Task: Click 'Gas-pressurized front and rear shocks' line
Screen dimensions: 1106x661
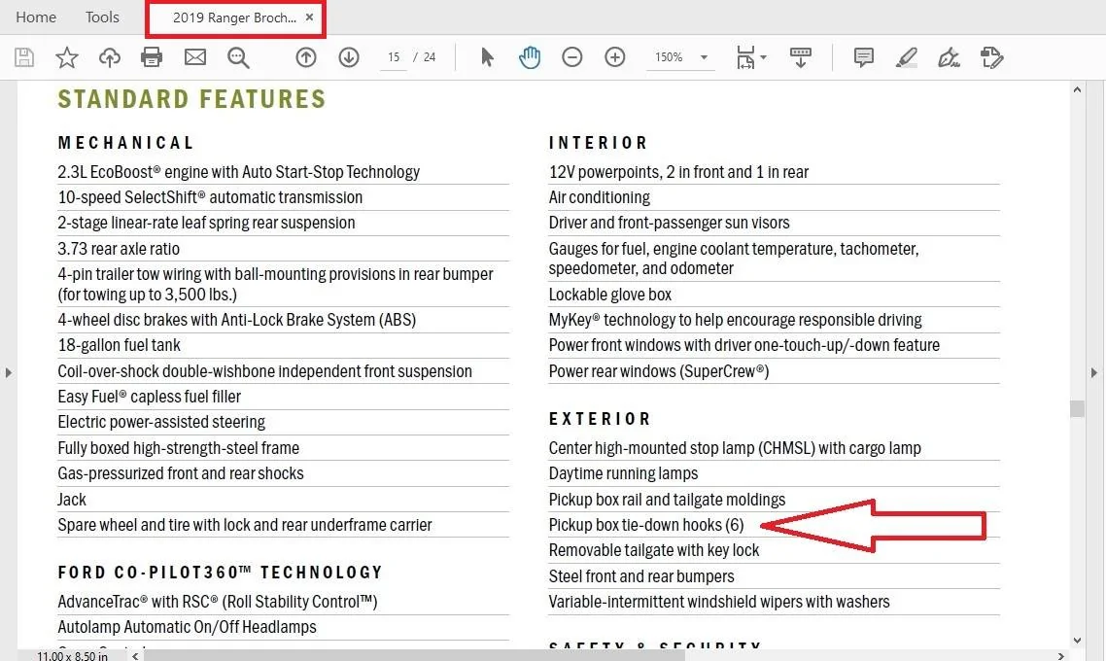Action: tap(181, 473)
